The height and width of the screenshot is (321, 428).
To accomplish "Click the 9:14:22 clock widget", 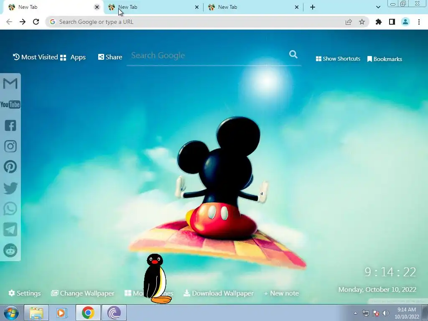I will tap(390, 272).
